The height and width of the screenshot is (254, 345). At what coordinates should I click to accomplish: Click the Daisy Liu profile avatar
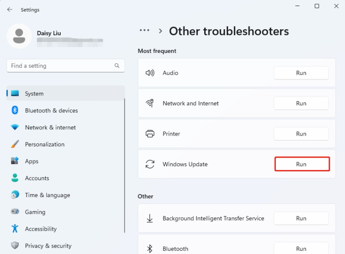(19, 36)
